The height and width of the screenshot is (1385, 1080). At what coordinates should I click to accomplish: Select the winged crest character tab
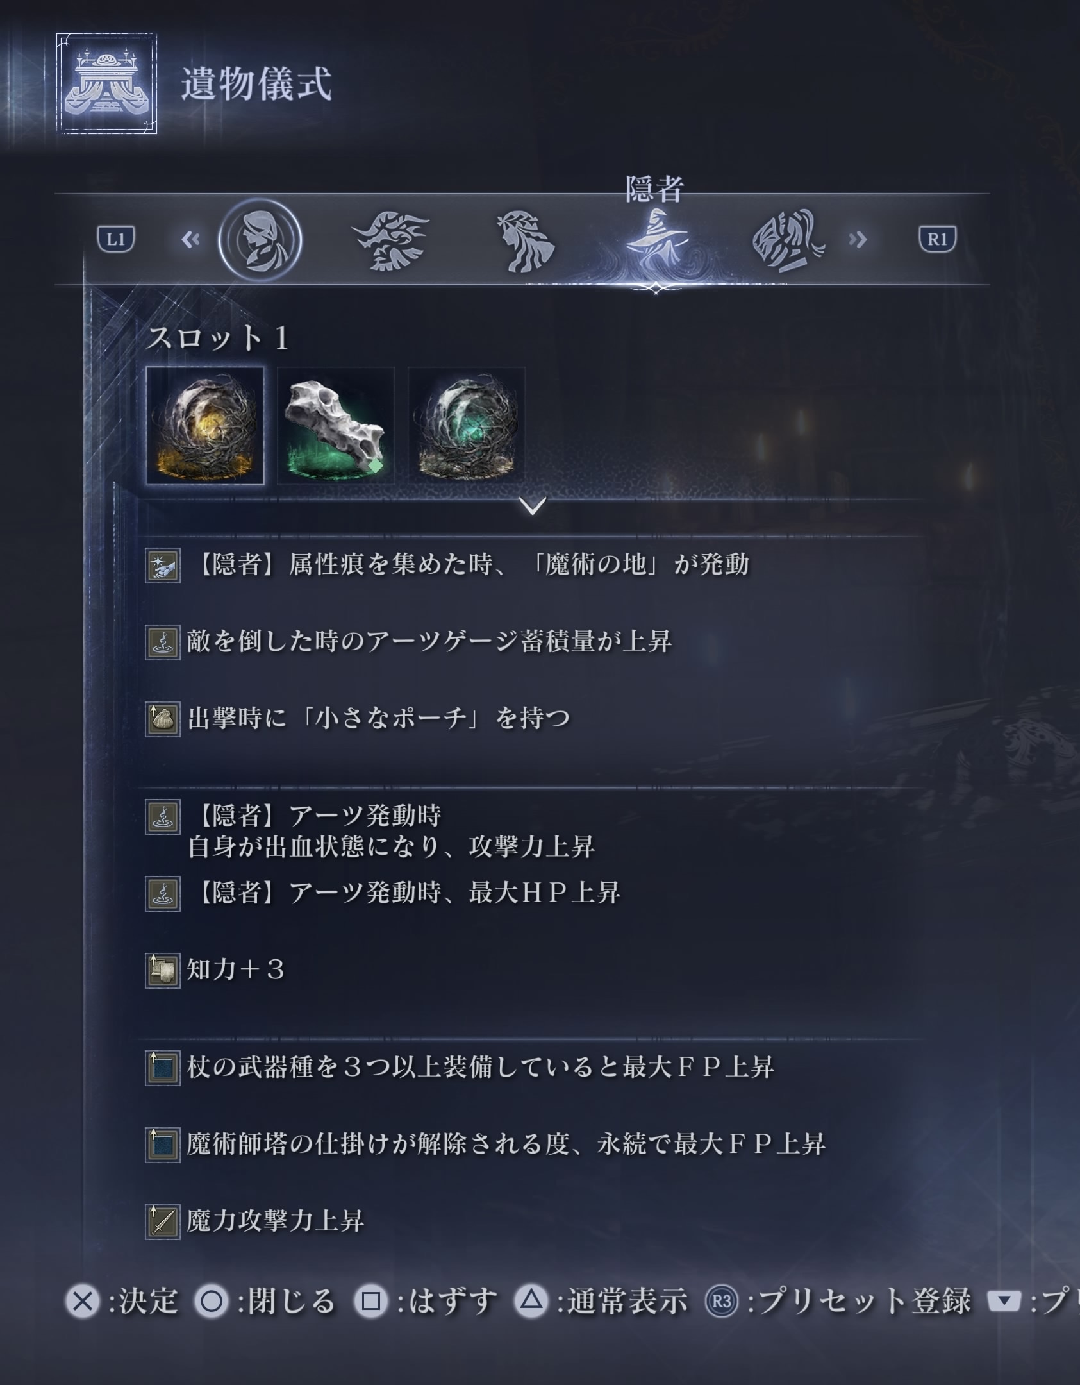(392, 241)
